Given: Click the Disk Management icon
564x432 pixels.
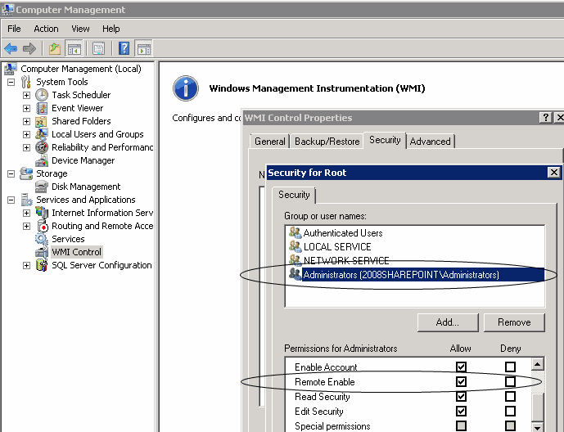Looking at the screenshot, I should [x=42, y=187].
